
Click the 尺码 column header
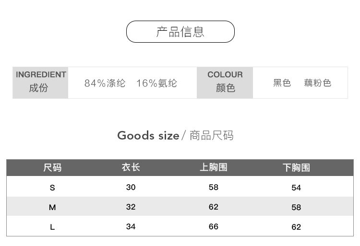tap(52, 168)
